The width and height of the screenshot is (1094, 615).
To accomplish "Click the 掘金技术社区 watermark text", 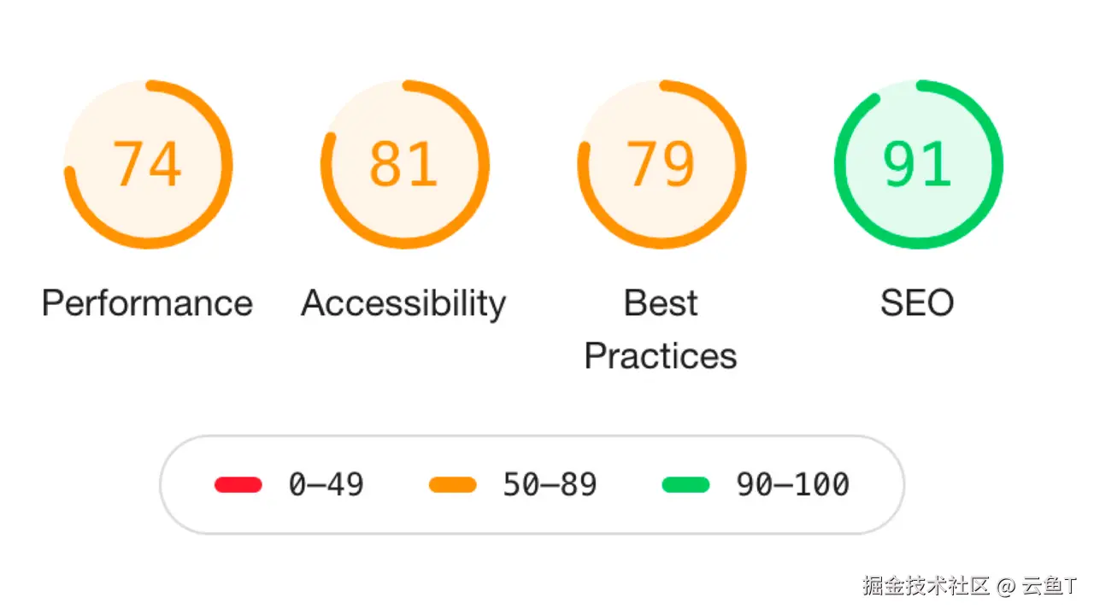I will [x=926, y=586].
